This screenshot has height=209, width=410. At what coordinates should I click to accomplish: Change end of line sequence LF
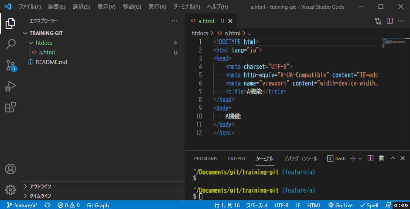298,206
